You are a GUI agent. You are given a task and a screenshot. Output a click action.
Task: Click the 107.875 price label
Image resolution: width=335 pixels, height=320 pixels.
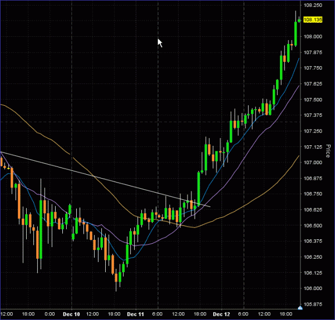[313, 52]
